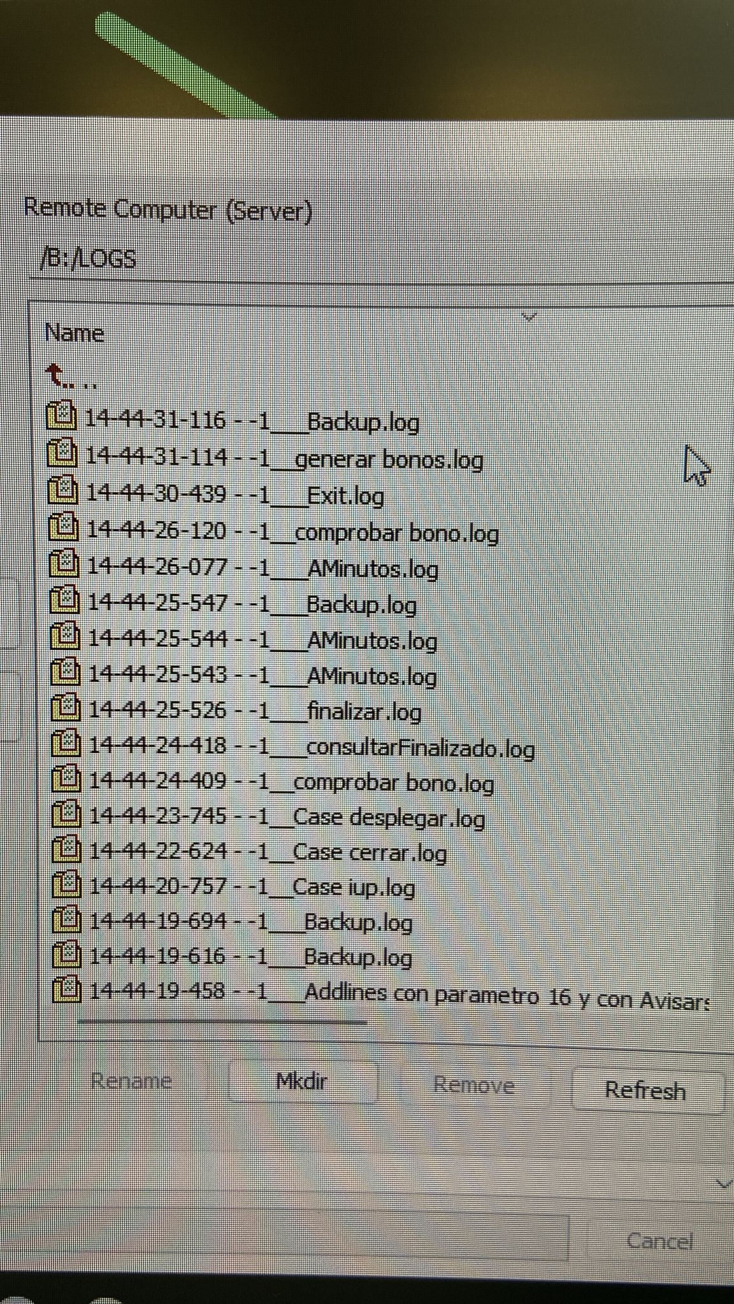Click the Mkdir button
734x1304 pixels.
pyautogui.click(x=302, y=1082)
